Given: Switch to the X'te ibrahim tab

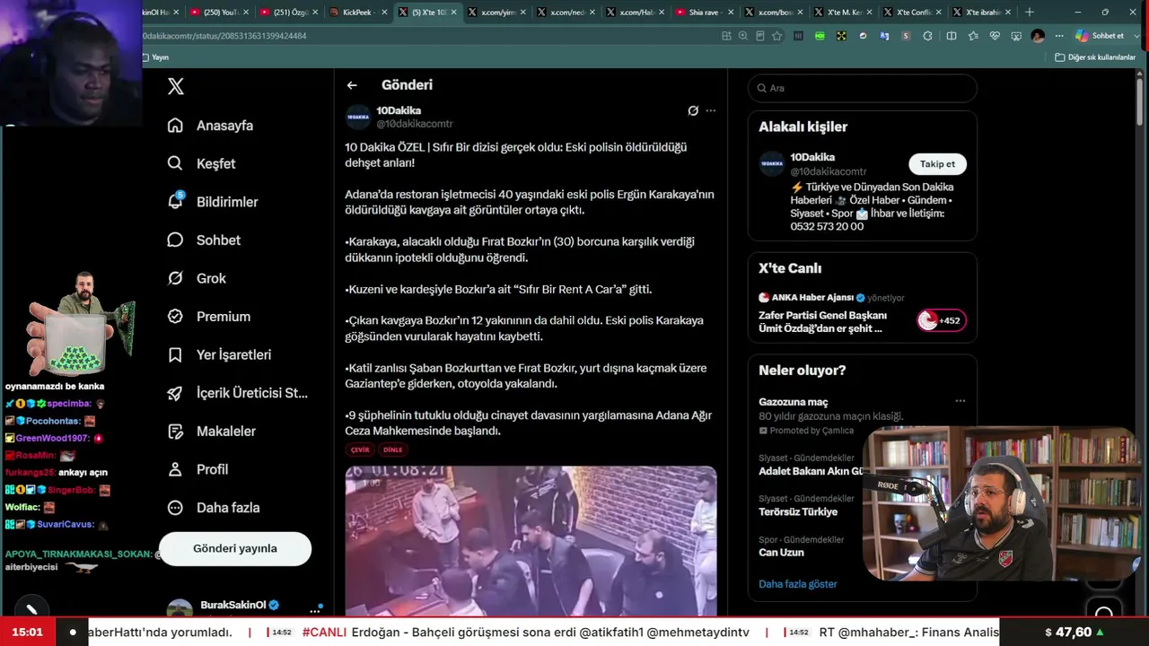Looking at the screenshot, I should tap(981, 13).
